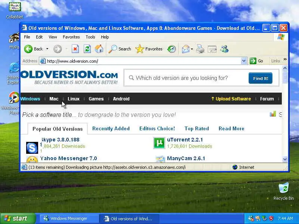299x224 pixels.
Task: Click the ManyCam icon
Action: [160, 159]
